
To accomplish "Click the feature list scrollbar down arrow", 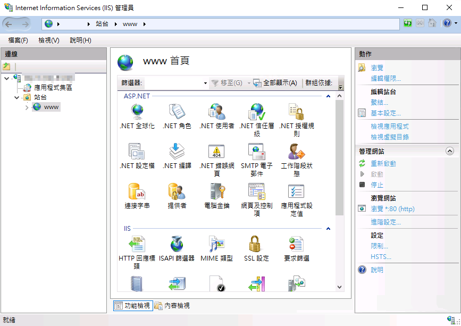I will tap(339, 287).
